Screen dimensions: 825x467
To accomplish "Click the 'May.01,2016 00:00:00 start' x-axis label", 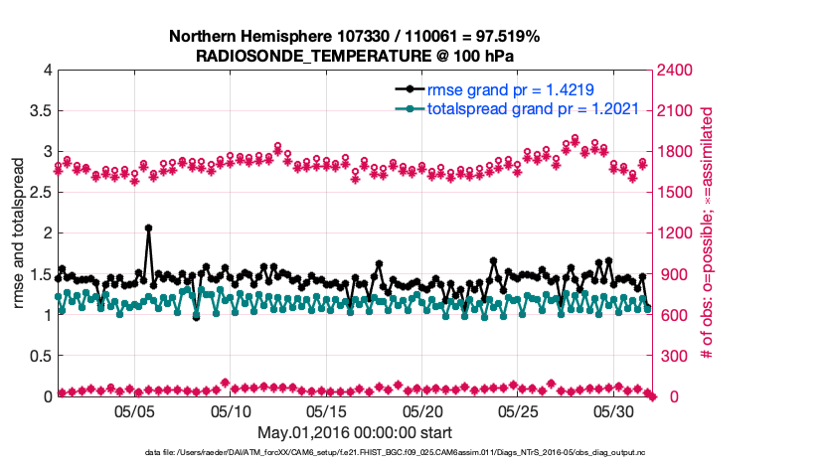I will 354,432.
